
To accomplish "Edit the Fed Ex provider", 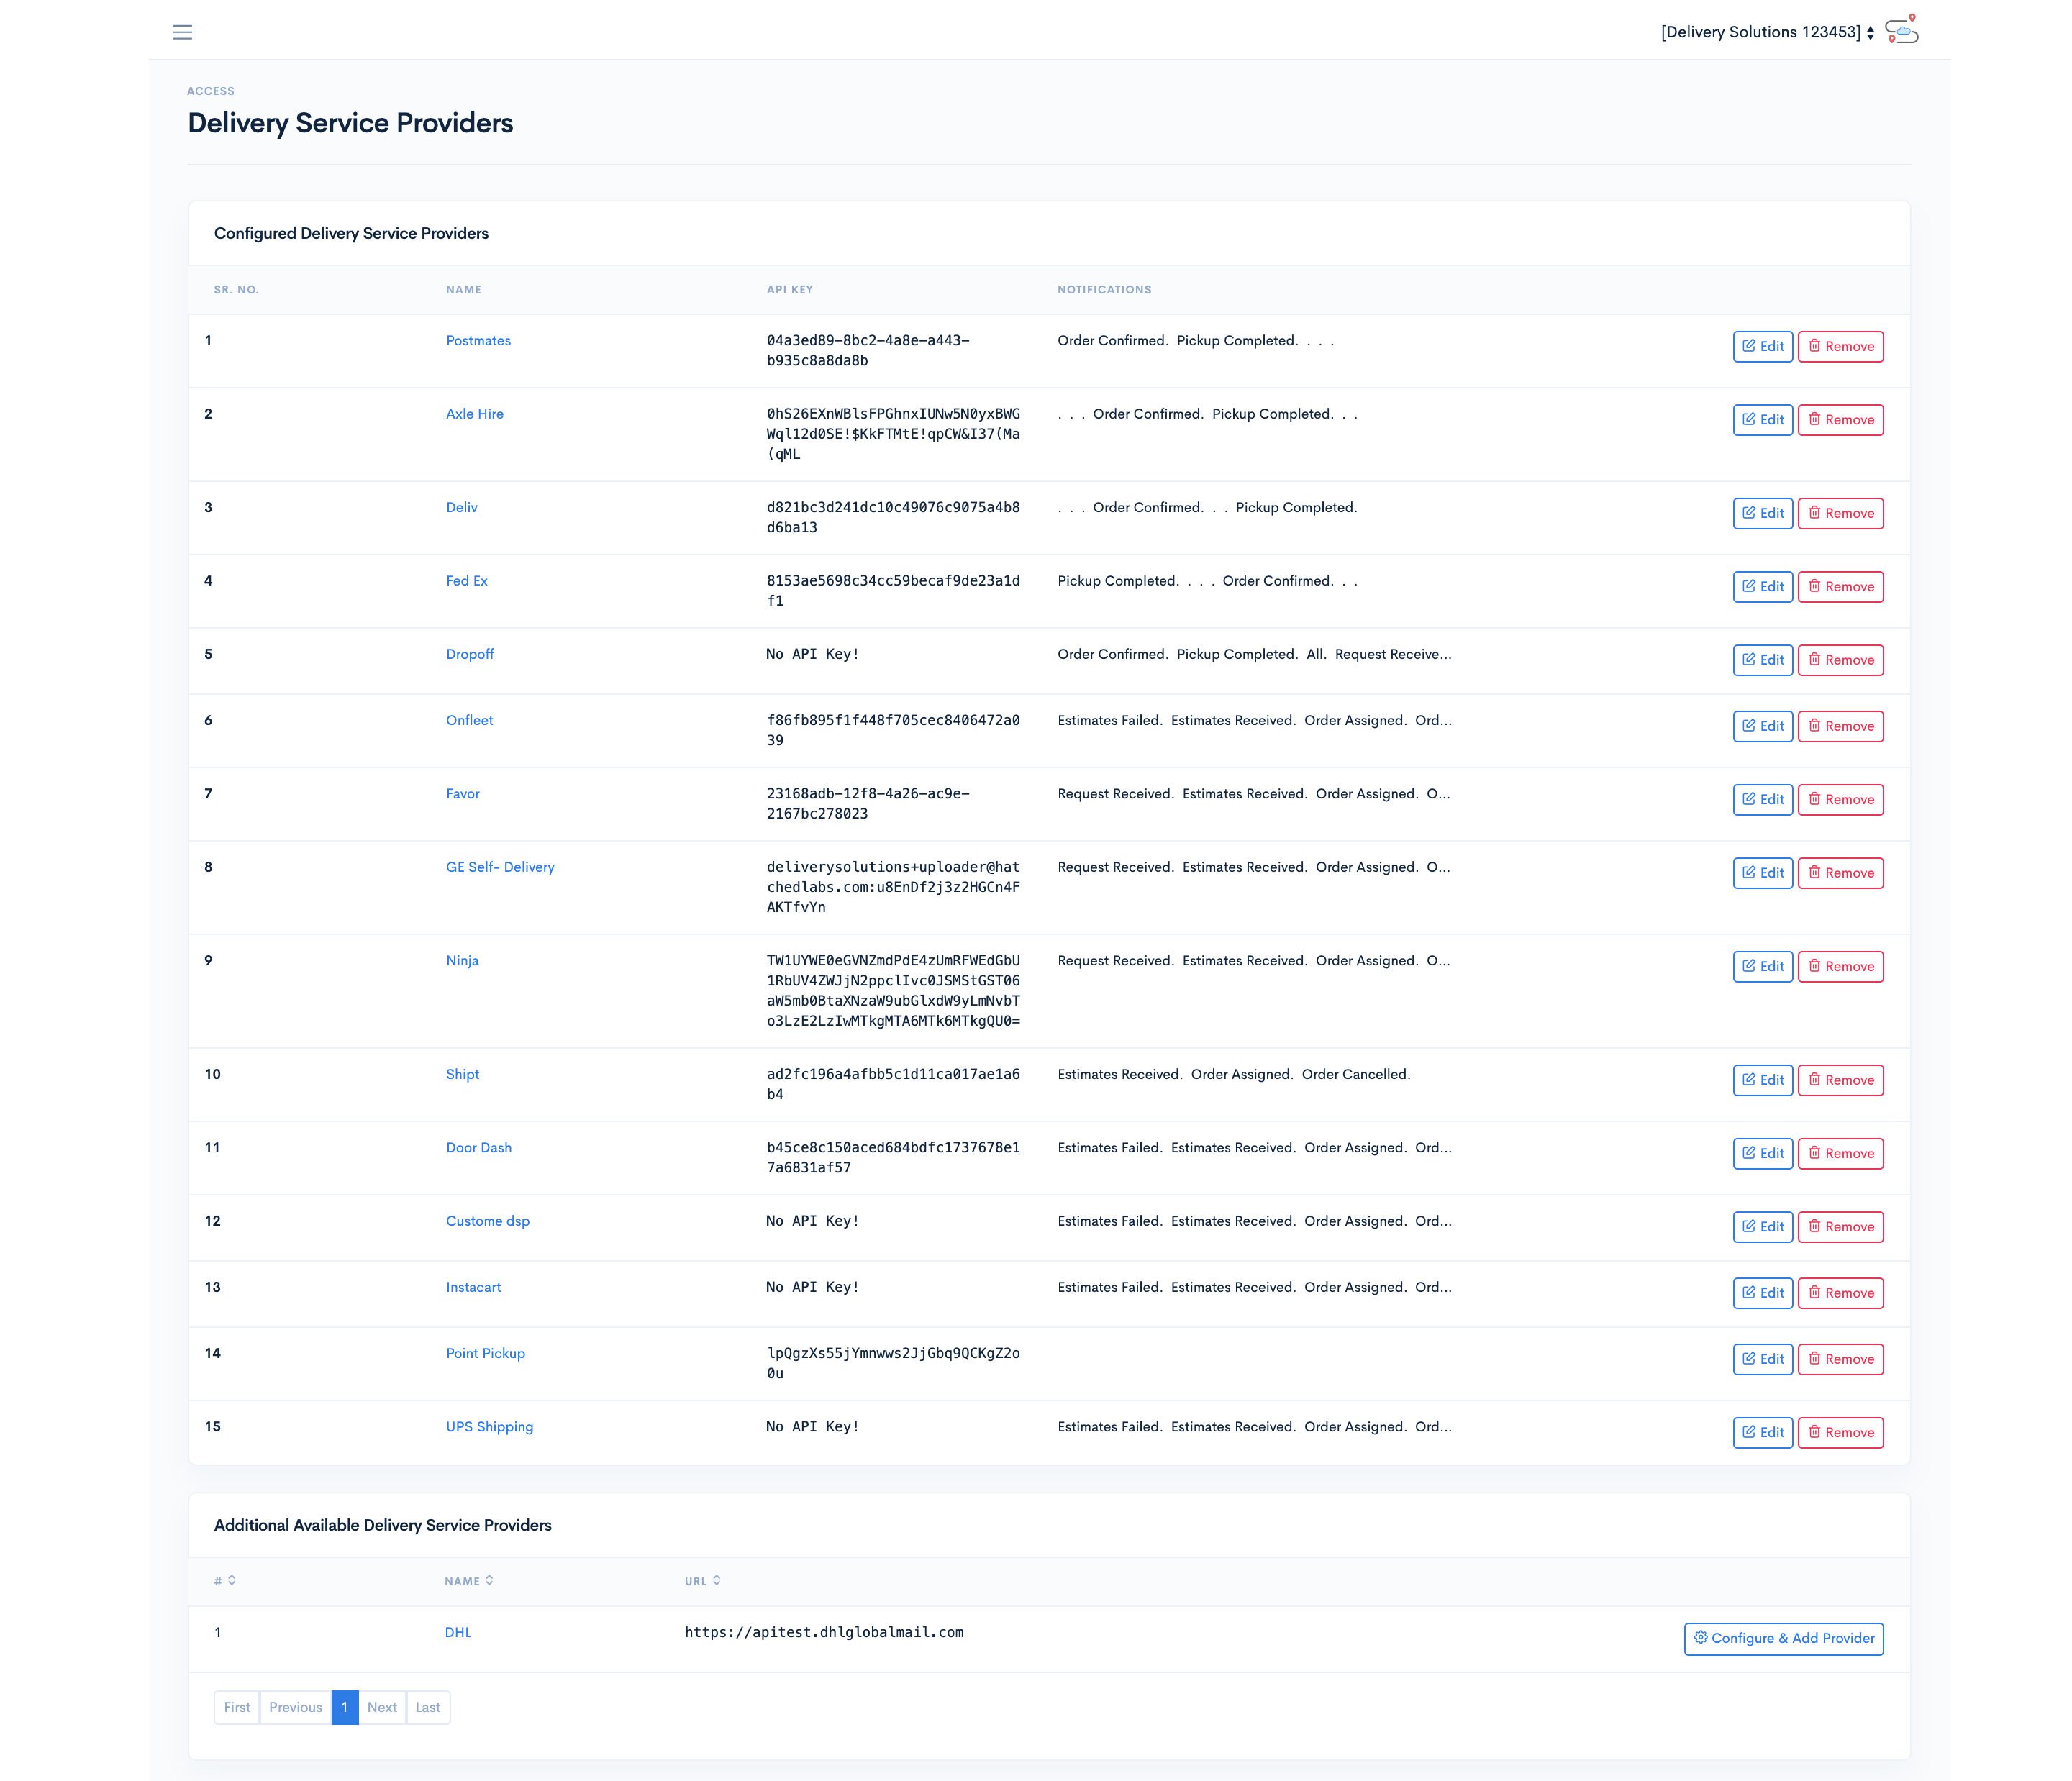I will 1762,587.
